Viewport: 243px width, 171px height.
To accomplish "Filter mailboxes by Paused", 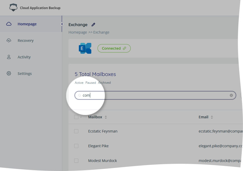I will click(91, 83).
